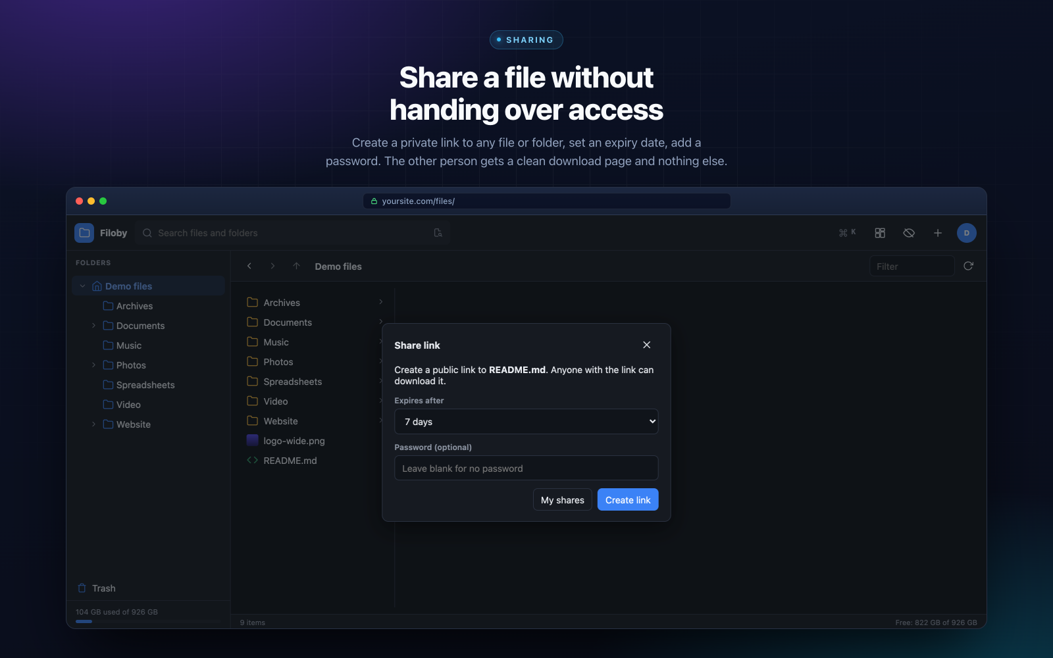Toggle the hidden files eye-off icon
Viewport: 1053px width, 658px height.
tap(909, 233)
